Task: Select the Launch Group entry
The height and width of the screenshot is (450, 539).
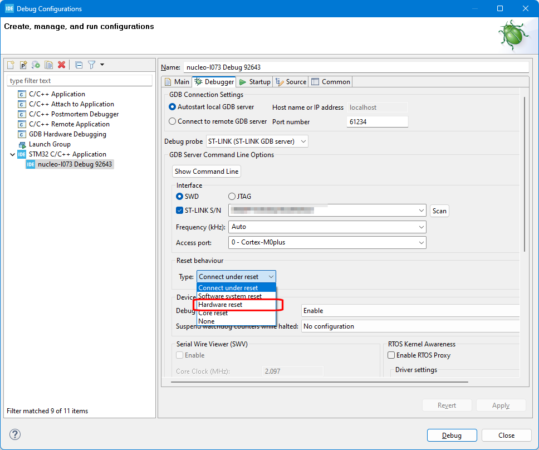Action: (x=50, y=144)
